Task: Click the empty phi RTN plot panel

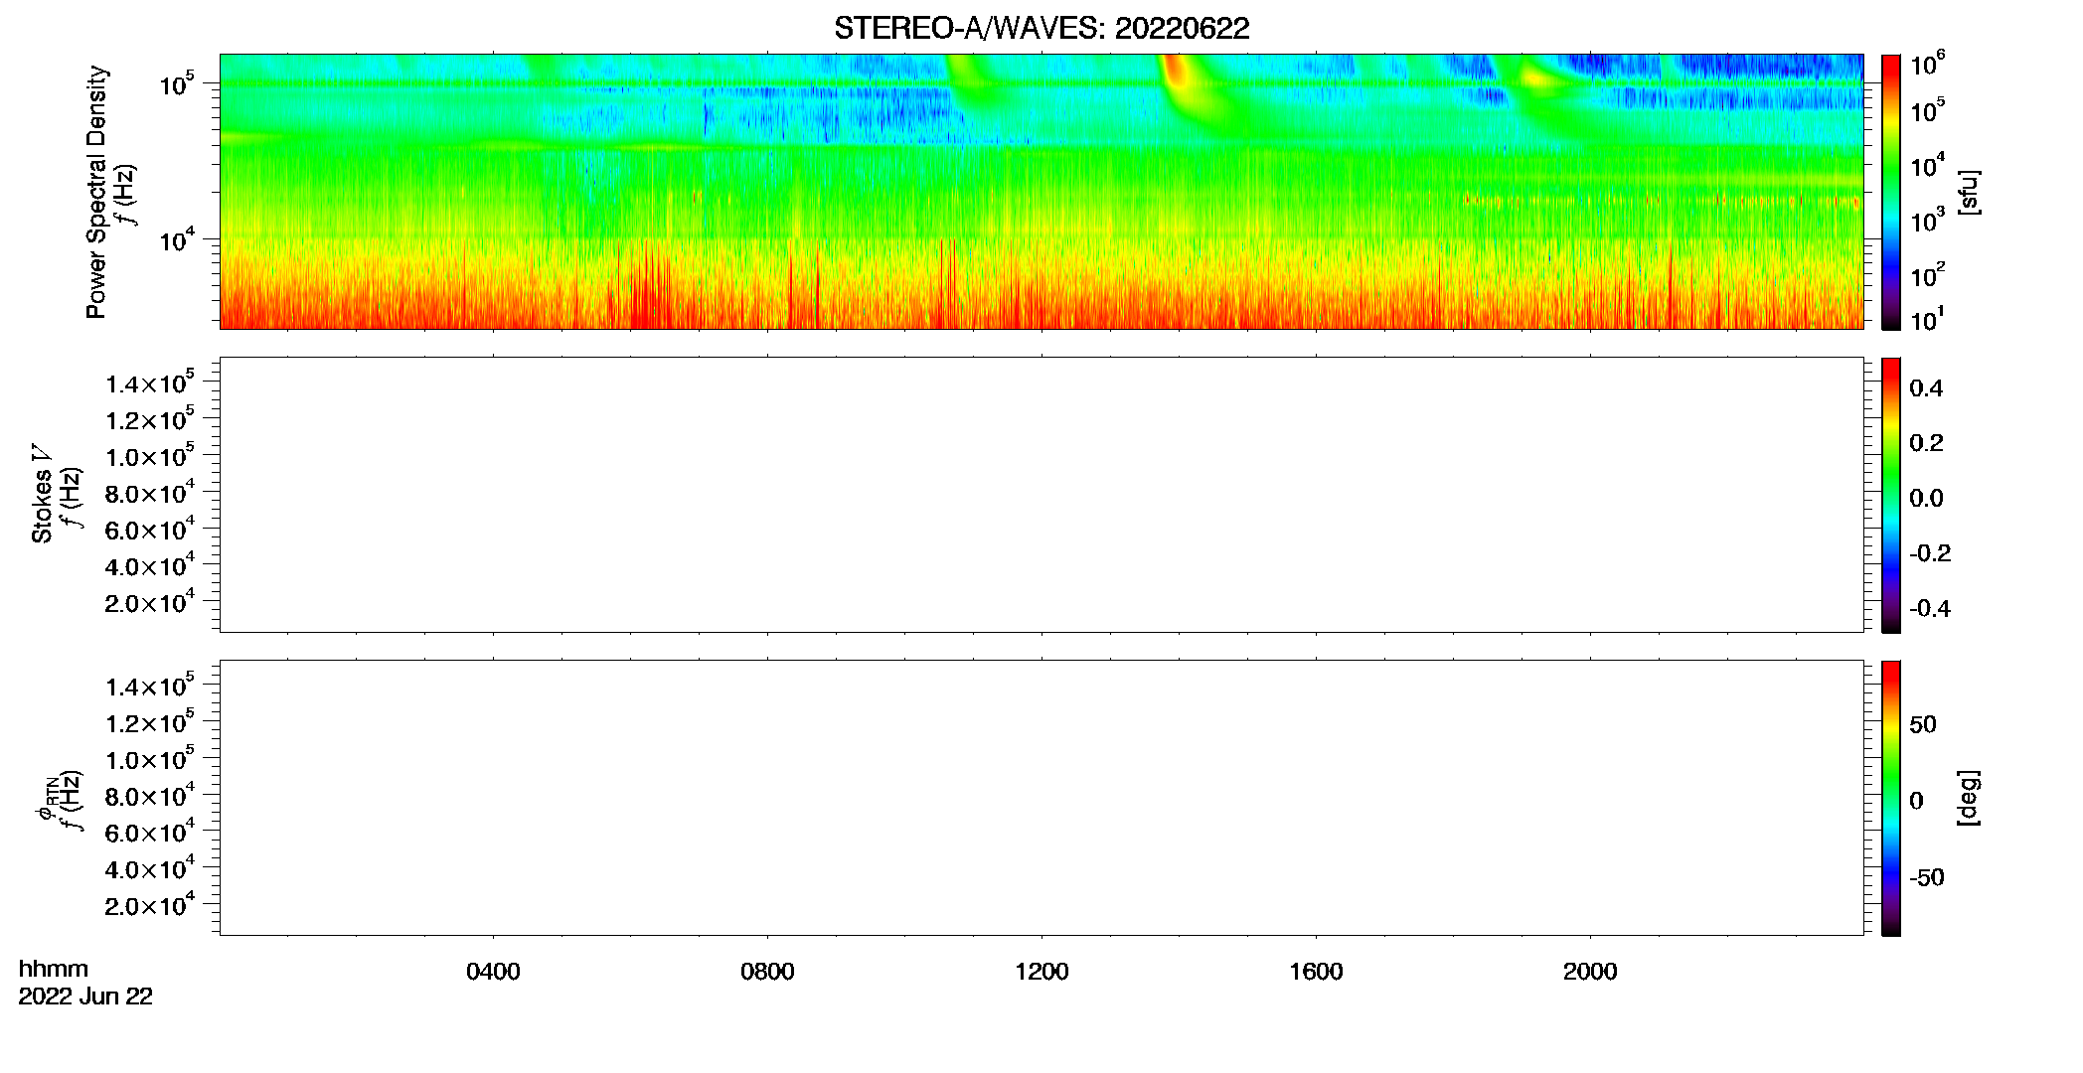Action: (1041, 798)
